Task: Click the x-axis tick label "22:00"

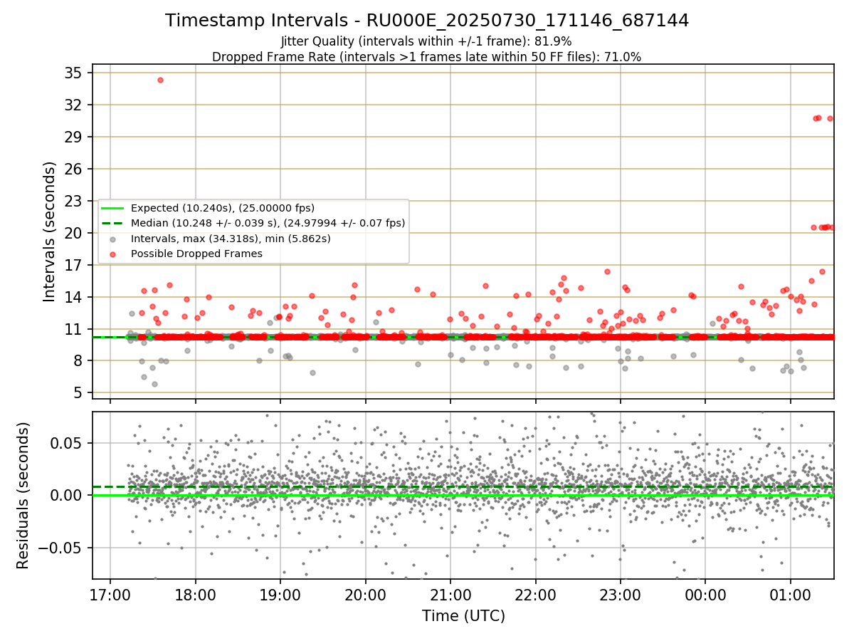Action: coord(535,594)
